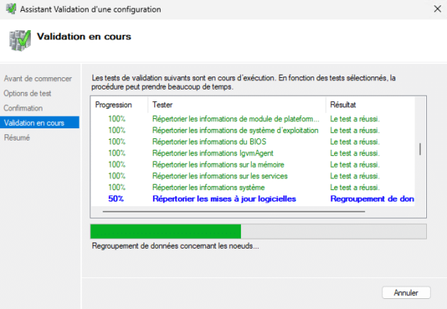Select the Confirmation step
The height and width of the screenshot is (309, 447).
(x=23, y=108)
